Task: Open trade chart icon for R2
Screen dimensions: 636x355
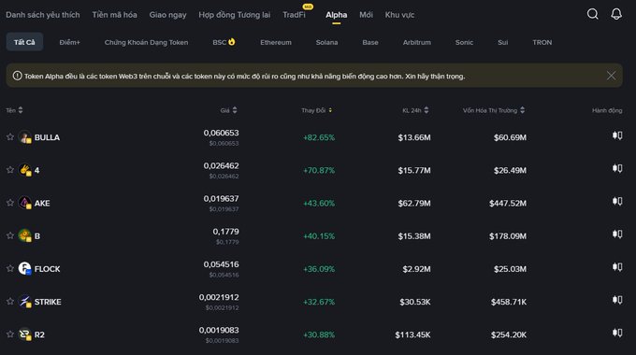Action: click(x=617, y=333)
